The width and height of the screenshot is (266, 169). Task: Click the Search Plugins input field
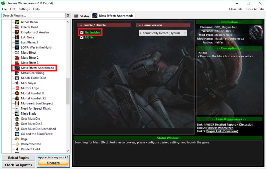[33, 16]
